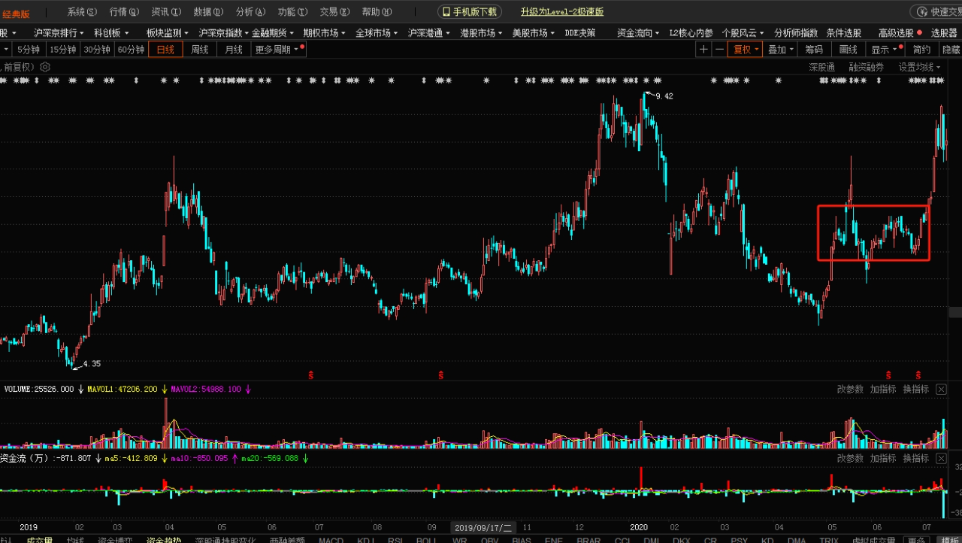Open the 分析(A) menu
Screen dimensions: 962x543
[250, 12]
